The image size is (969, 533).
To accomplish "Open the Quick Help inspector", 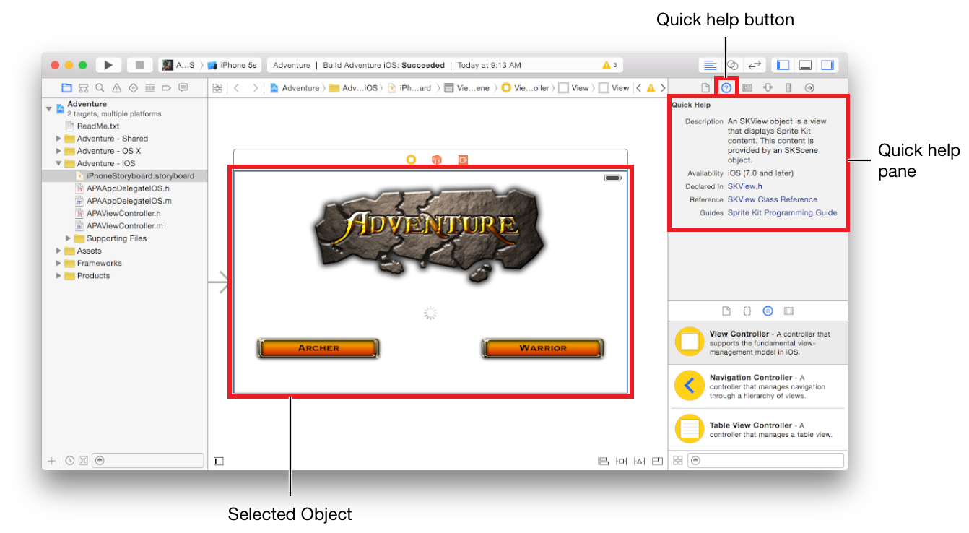I will 726,87.
